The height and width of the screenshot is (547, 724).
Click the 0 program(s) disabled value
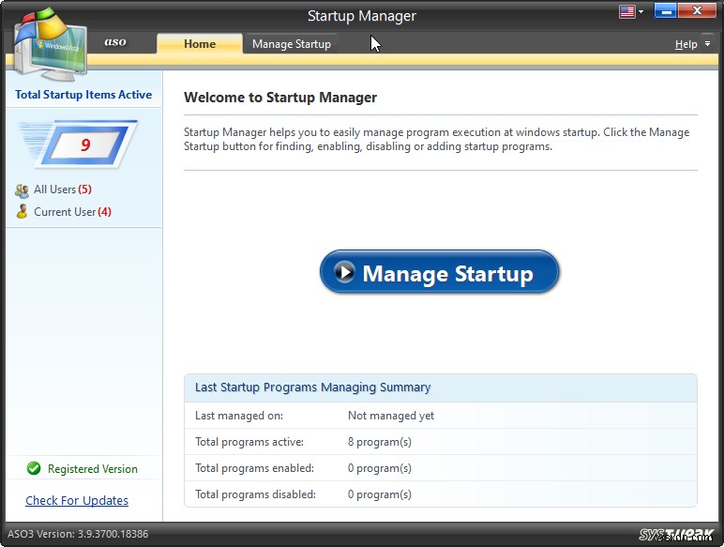(379, 494)
